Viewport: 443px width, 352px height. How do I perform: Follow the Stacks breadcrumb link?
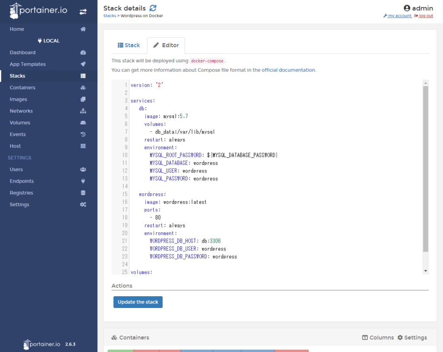[x=109, y=16]
